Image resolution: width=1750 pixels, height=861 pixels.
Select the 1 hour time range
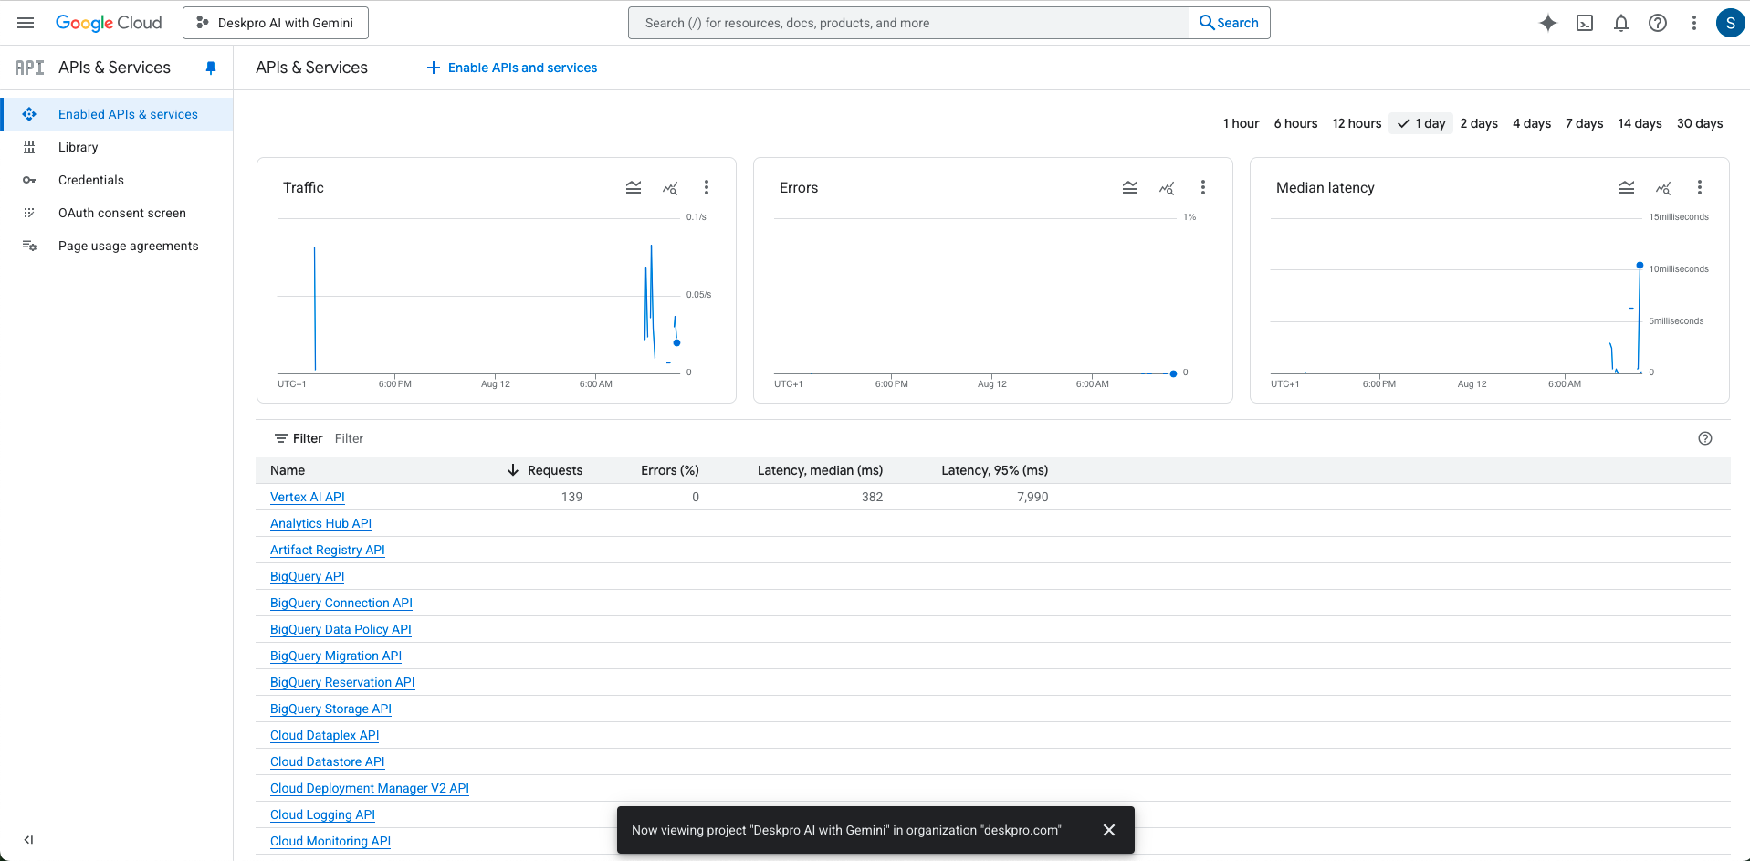click(x=1241, y=123)
